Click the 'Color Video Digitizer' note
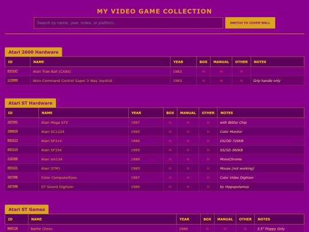This screenshot has width=309, height=232. click(x=237, y=178)
